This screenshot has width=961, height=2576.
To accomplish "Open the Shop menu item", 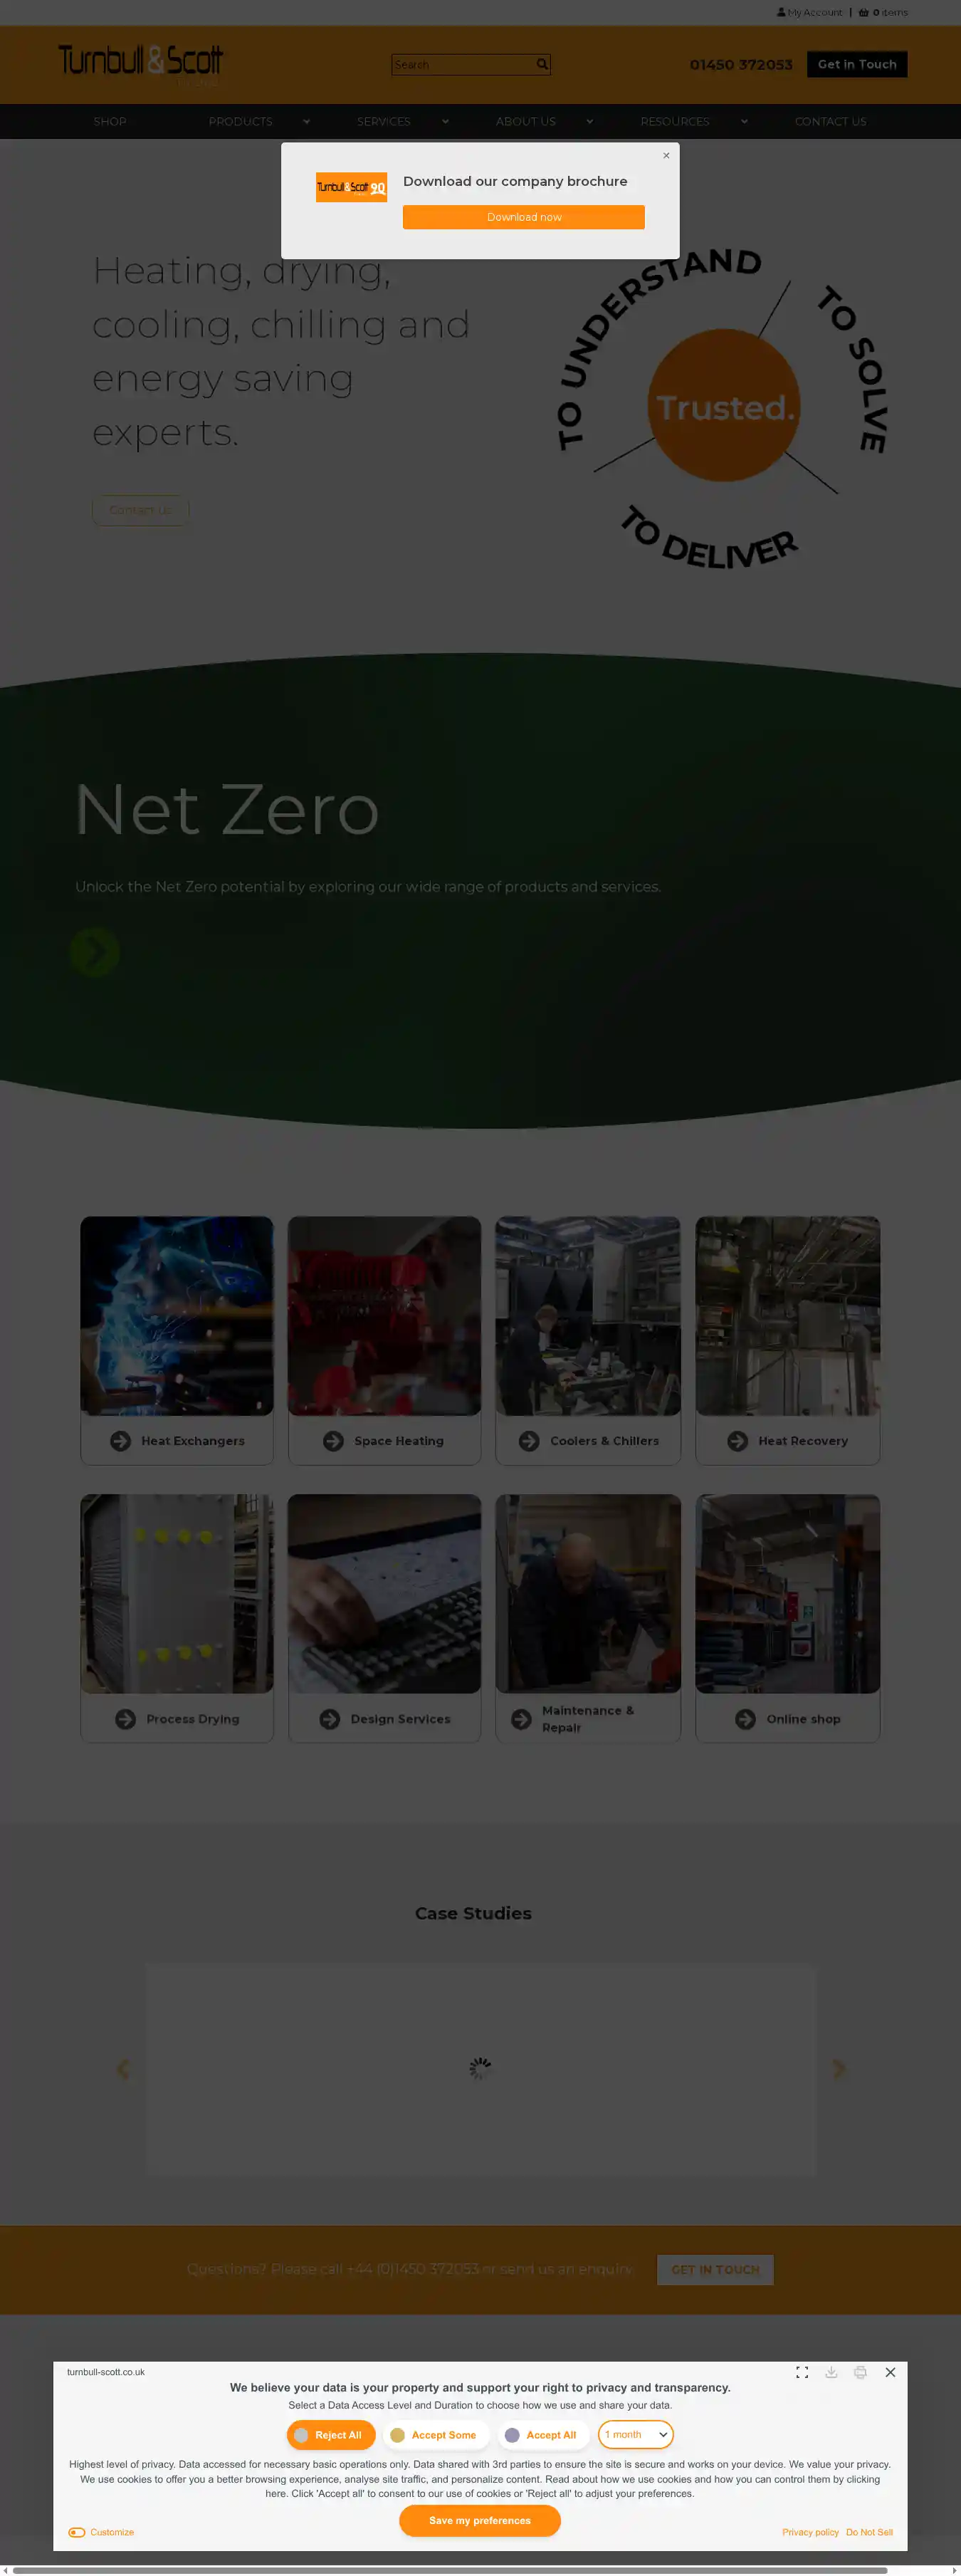I will click(x=110, y=122).
